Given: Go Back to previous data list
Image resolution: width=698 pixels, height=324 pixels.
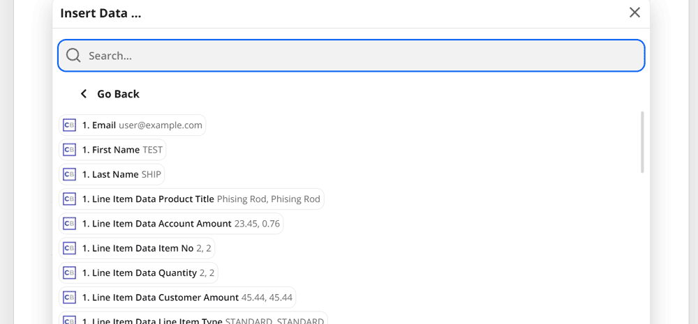Looking at the screenshot, I should coord(118,94).
